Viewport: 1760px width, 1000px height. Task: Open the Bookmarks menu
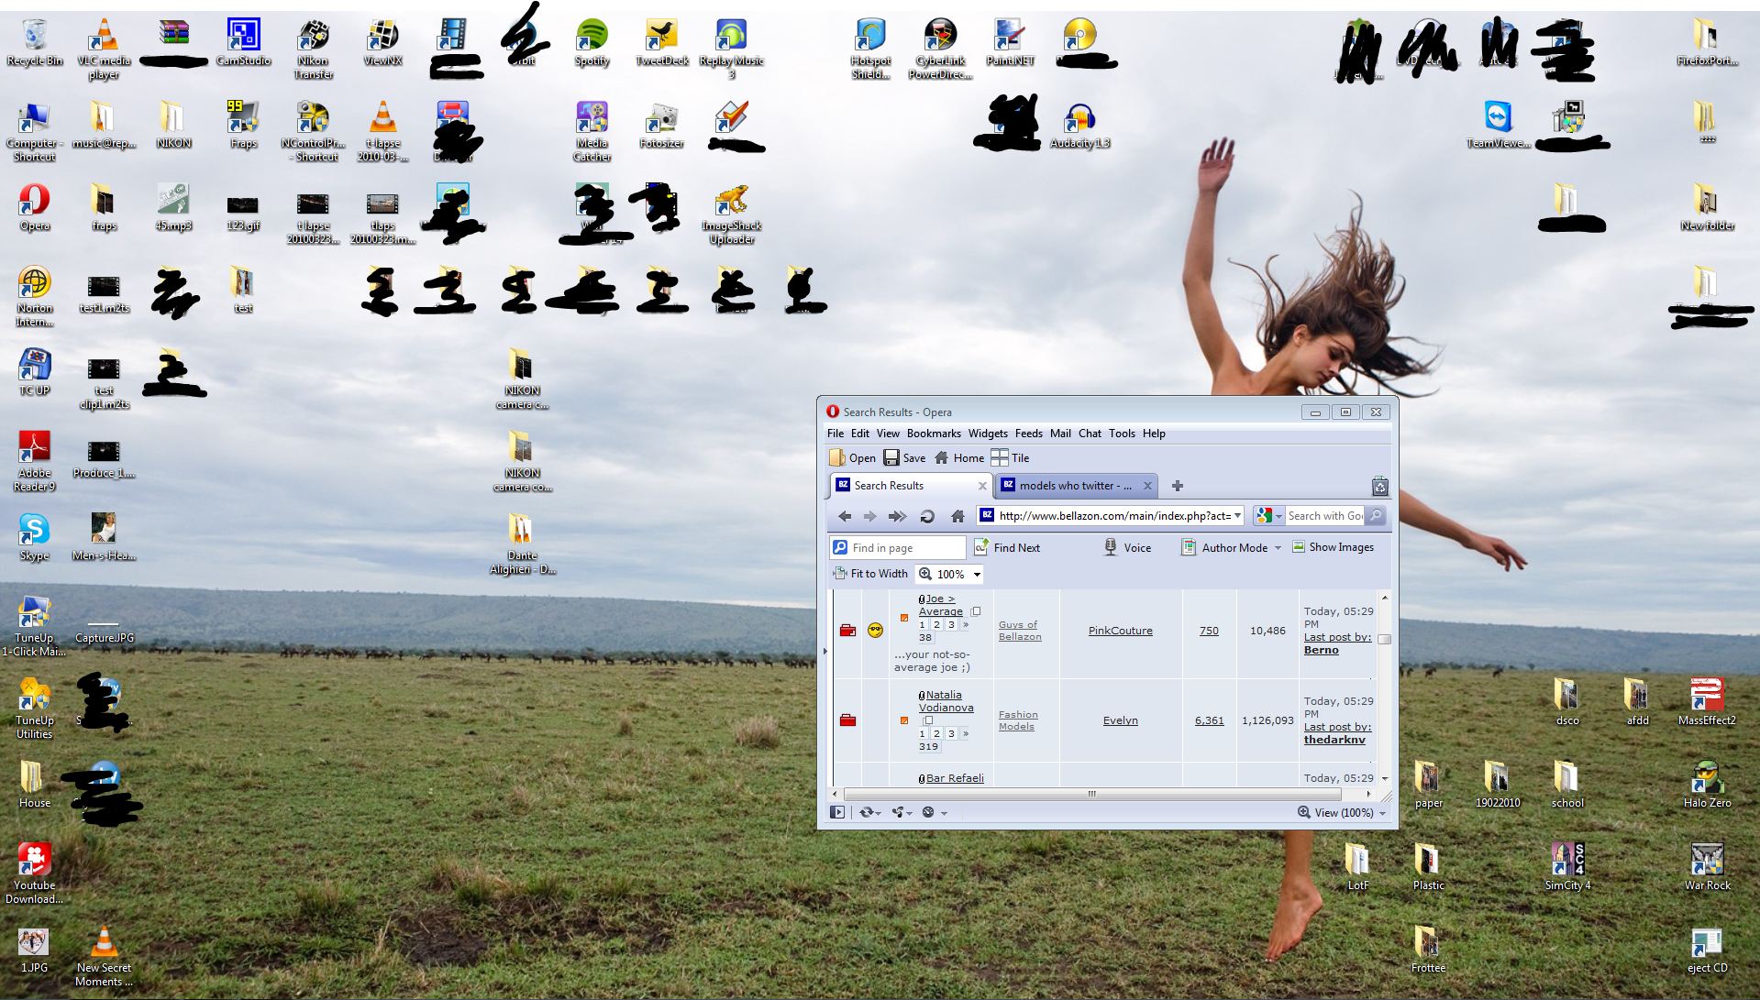tap(933, 434)
